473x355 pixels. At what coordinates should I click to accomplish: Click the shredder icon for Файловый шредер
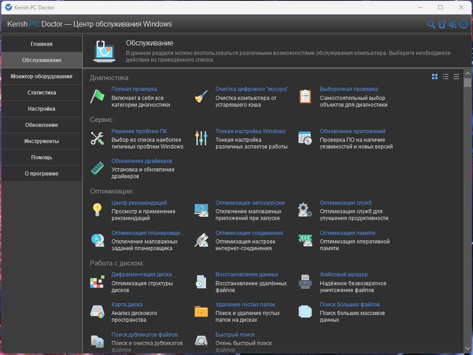click(x=305, y=282)
